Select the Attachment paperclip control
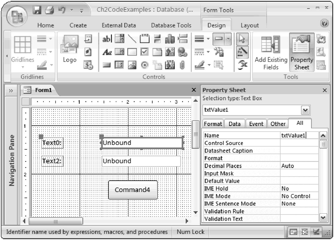The image size is (334, 240). pyautogui.click(x=182, y=64)
